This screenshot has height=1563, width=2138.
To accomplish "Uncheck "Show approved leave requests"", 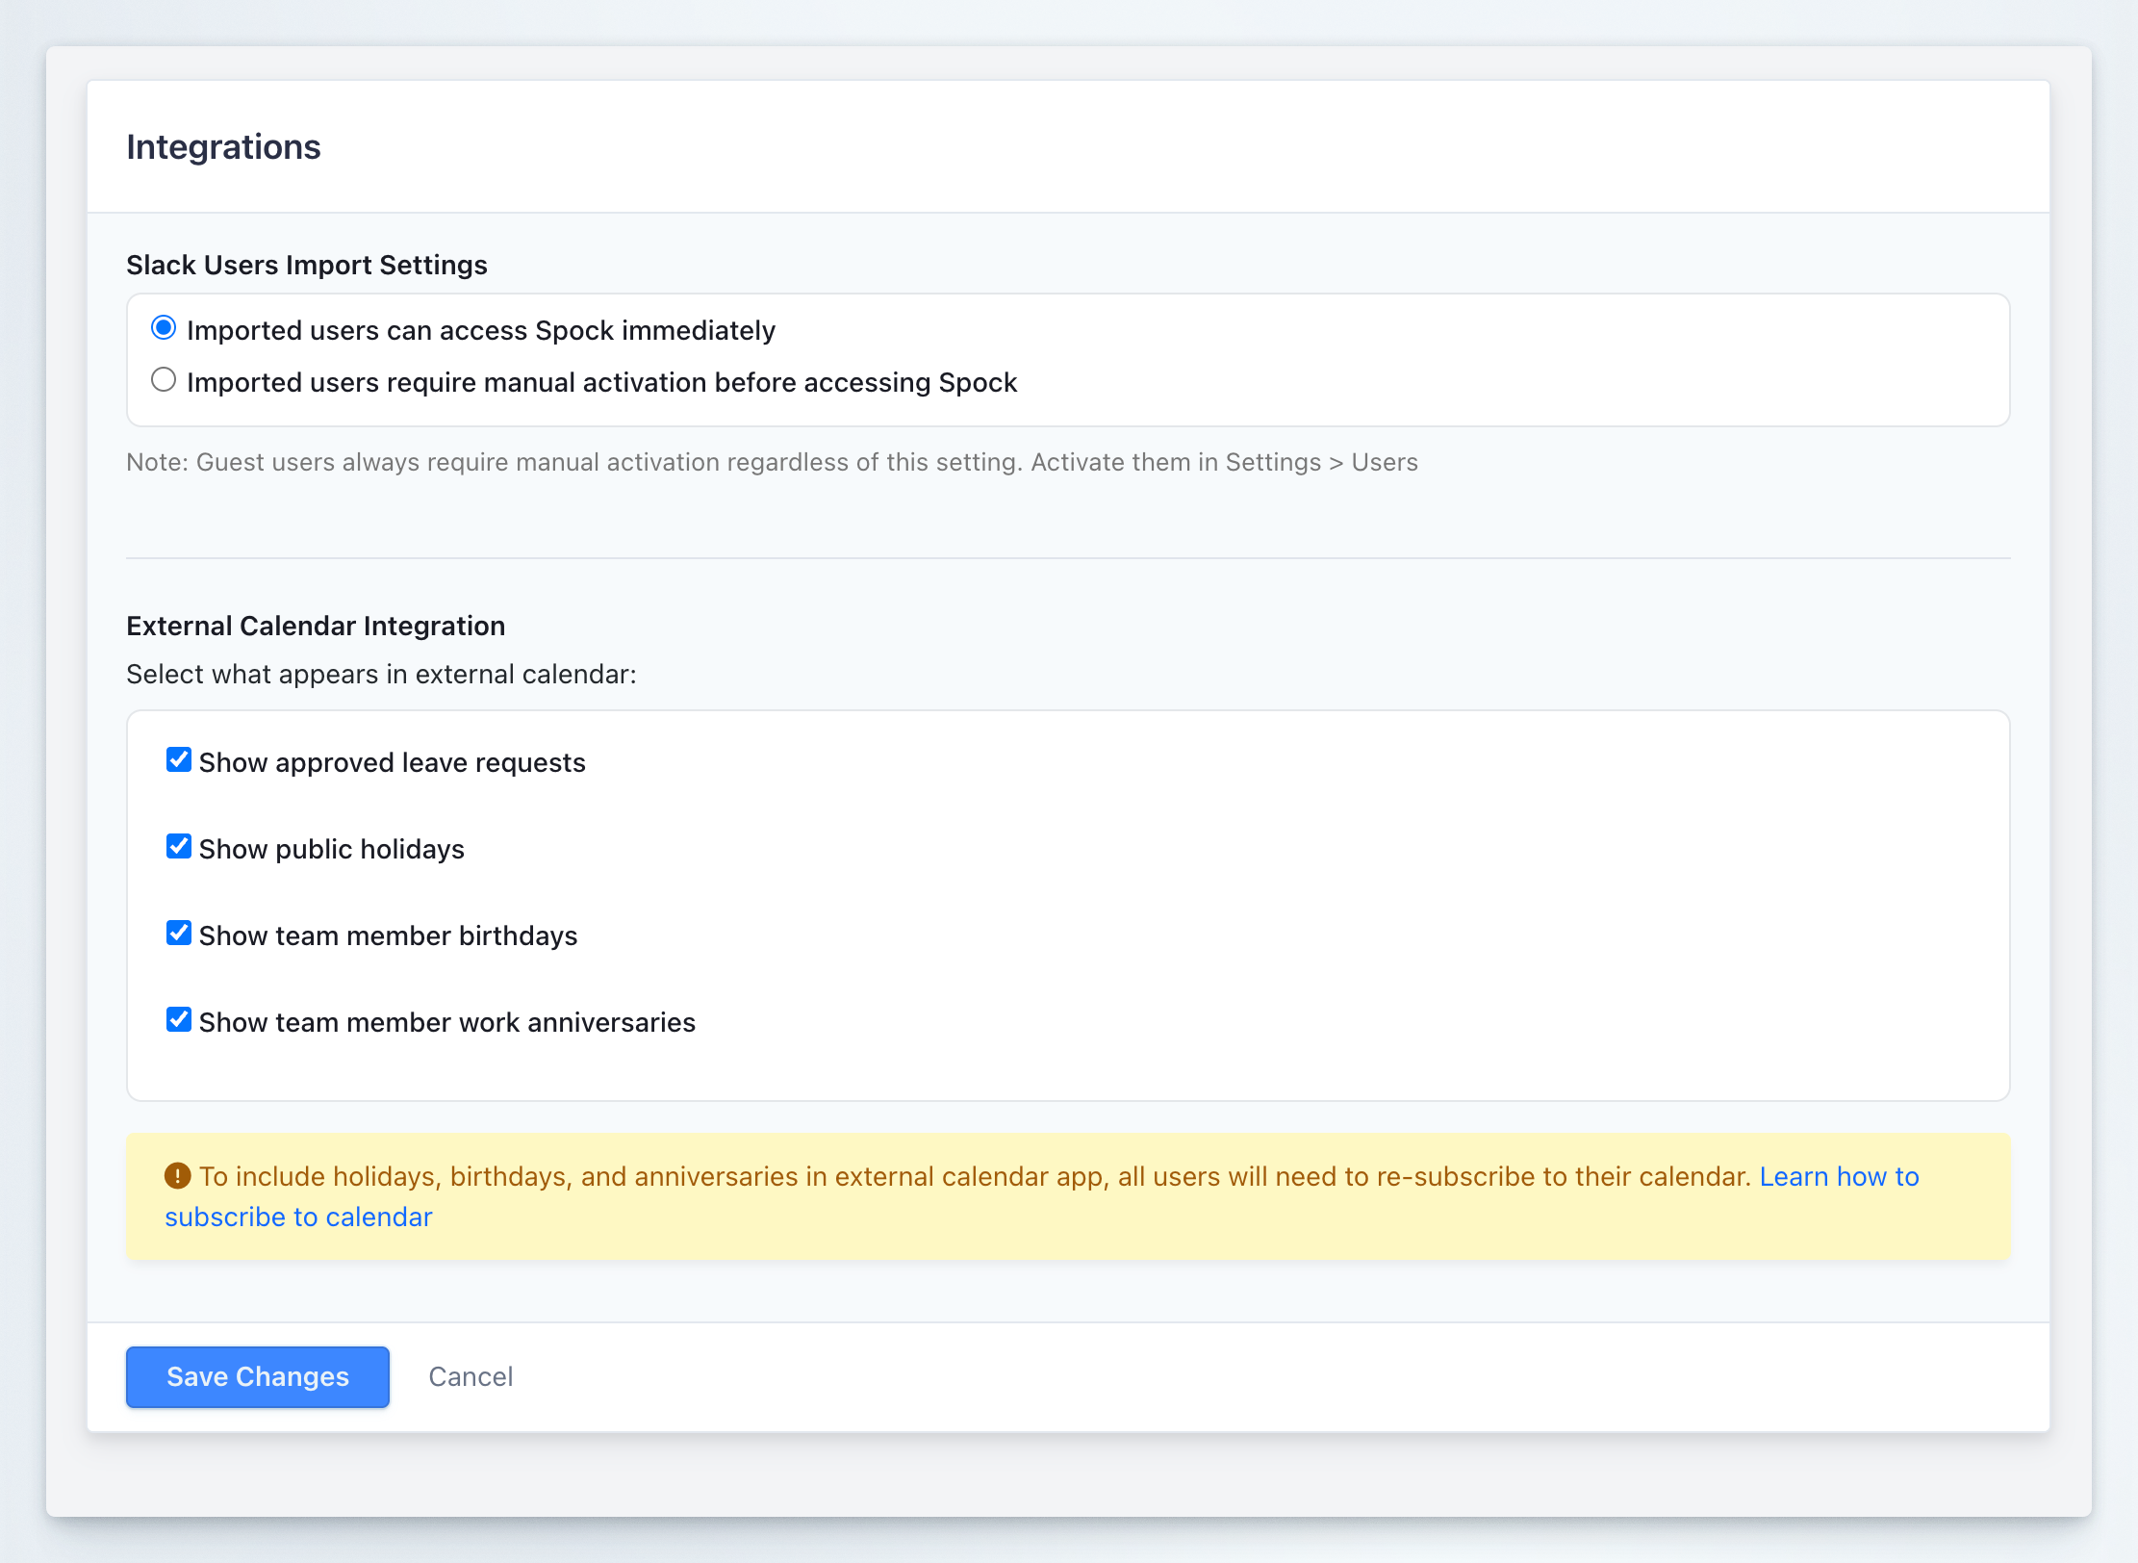I will click(179, 759).
